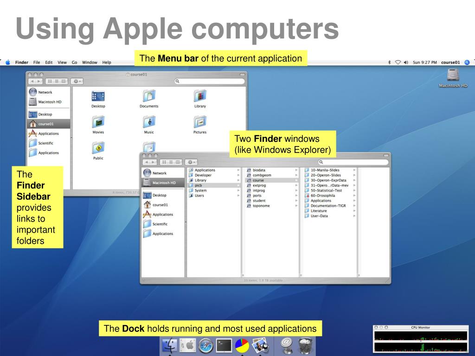Expand the Developer folder arrow in column view

pos(238,175)
